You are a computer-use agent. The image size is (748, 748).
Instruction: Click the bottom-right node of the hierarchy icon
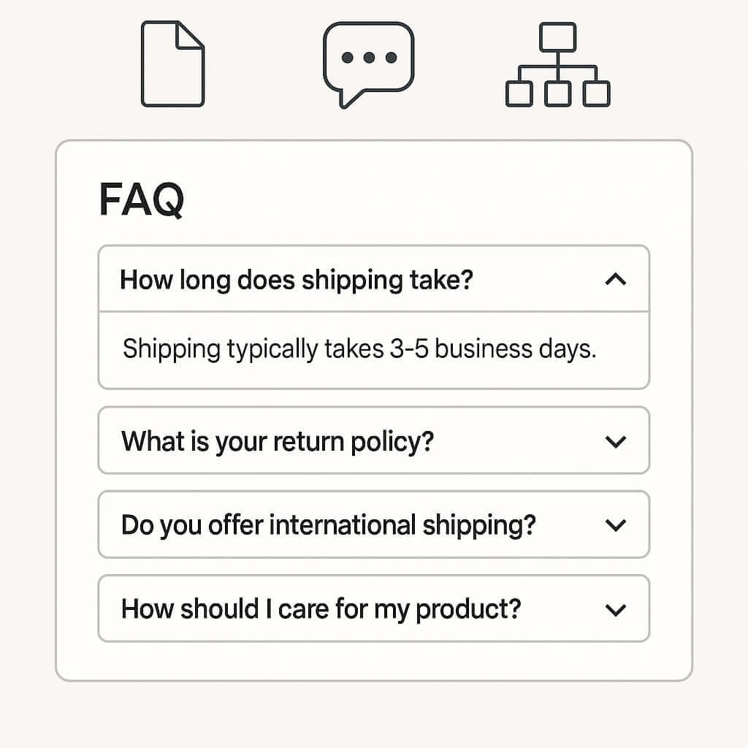(596, 93)
